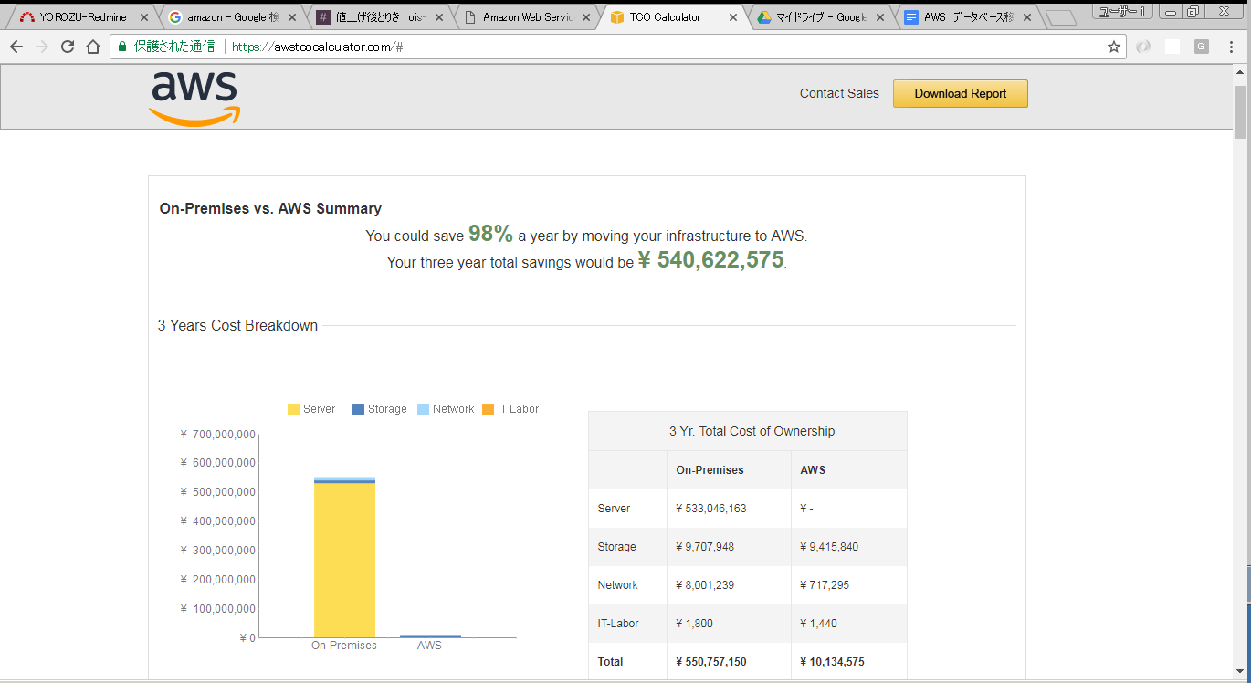
Task: Switch to the YOROZU-Redmine tab
Action: 82,17
